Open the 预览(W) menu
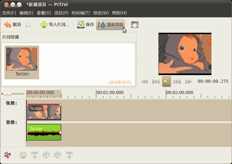The height and width of the screenshot is (164, 232). pos(101,13)
